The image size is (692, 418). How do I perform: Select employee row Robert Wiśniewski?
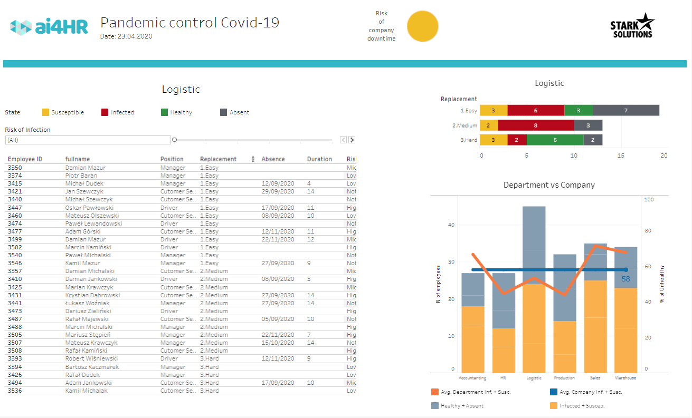pos(92,358)
